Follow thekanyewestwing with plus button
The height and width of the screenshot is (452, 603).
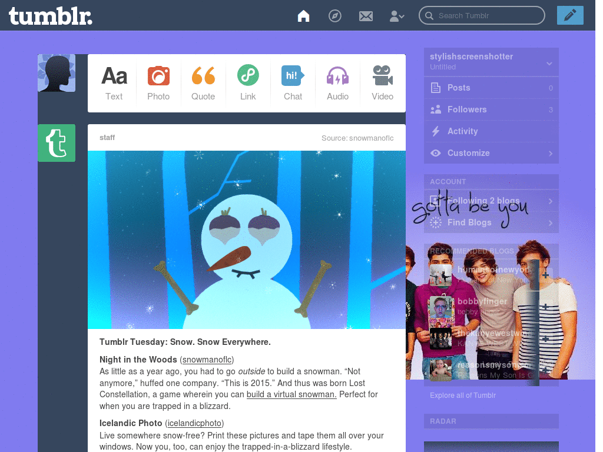coord(545,338)
